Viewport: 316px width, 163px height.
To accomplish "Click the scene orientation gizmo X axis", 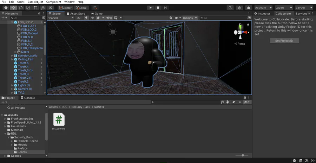I will pyautogui.click(x=245, y=32).
